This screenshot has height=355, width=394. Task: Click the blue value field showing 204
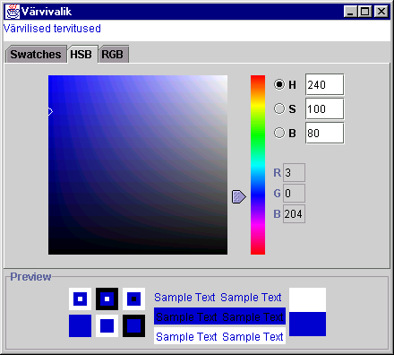point(294,214)
